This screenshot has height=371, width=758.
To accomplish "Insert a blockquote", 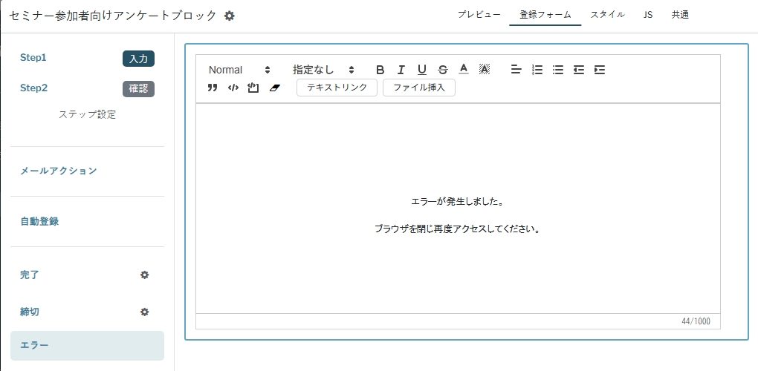I will point(213,88).
